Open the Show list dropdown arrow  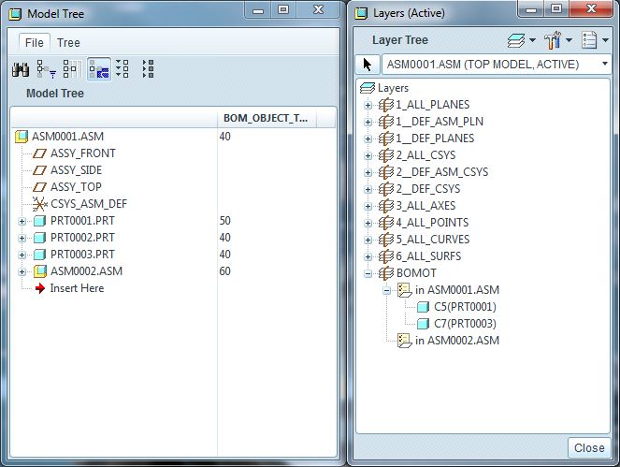pos(605,40)
